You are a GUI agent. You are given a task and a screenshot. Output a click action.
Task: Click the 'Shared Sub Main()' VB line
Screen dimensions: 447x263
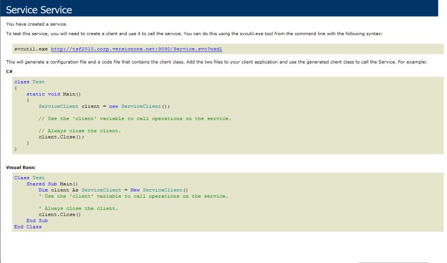point(52,184)
